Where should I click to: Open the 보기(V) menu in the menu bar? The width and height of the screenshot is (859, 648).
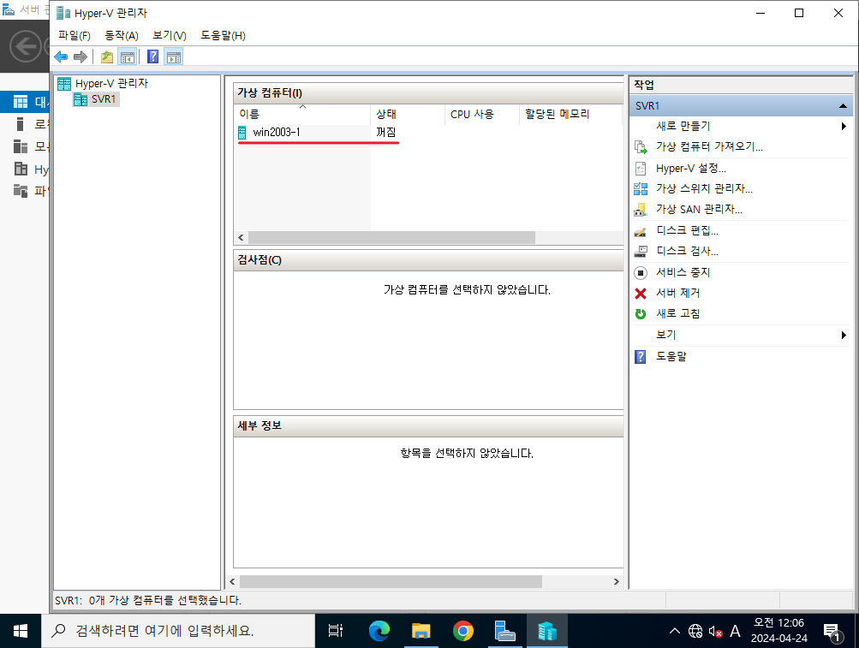(x=170, y=36)
